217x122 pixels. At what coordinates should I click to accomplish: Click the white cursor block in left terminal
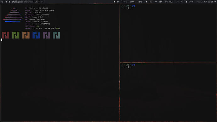2,40
